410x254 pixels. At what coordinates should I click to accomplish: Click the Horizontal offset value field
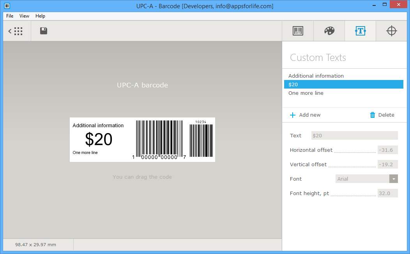(x=387, y=150)
